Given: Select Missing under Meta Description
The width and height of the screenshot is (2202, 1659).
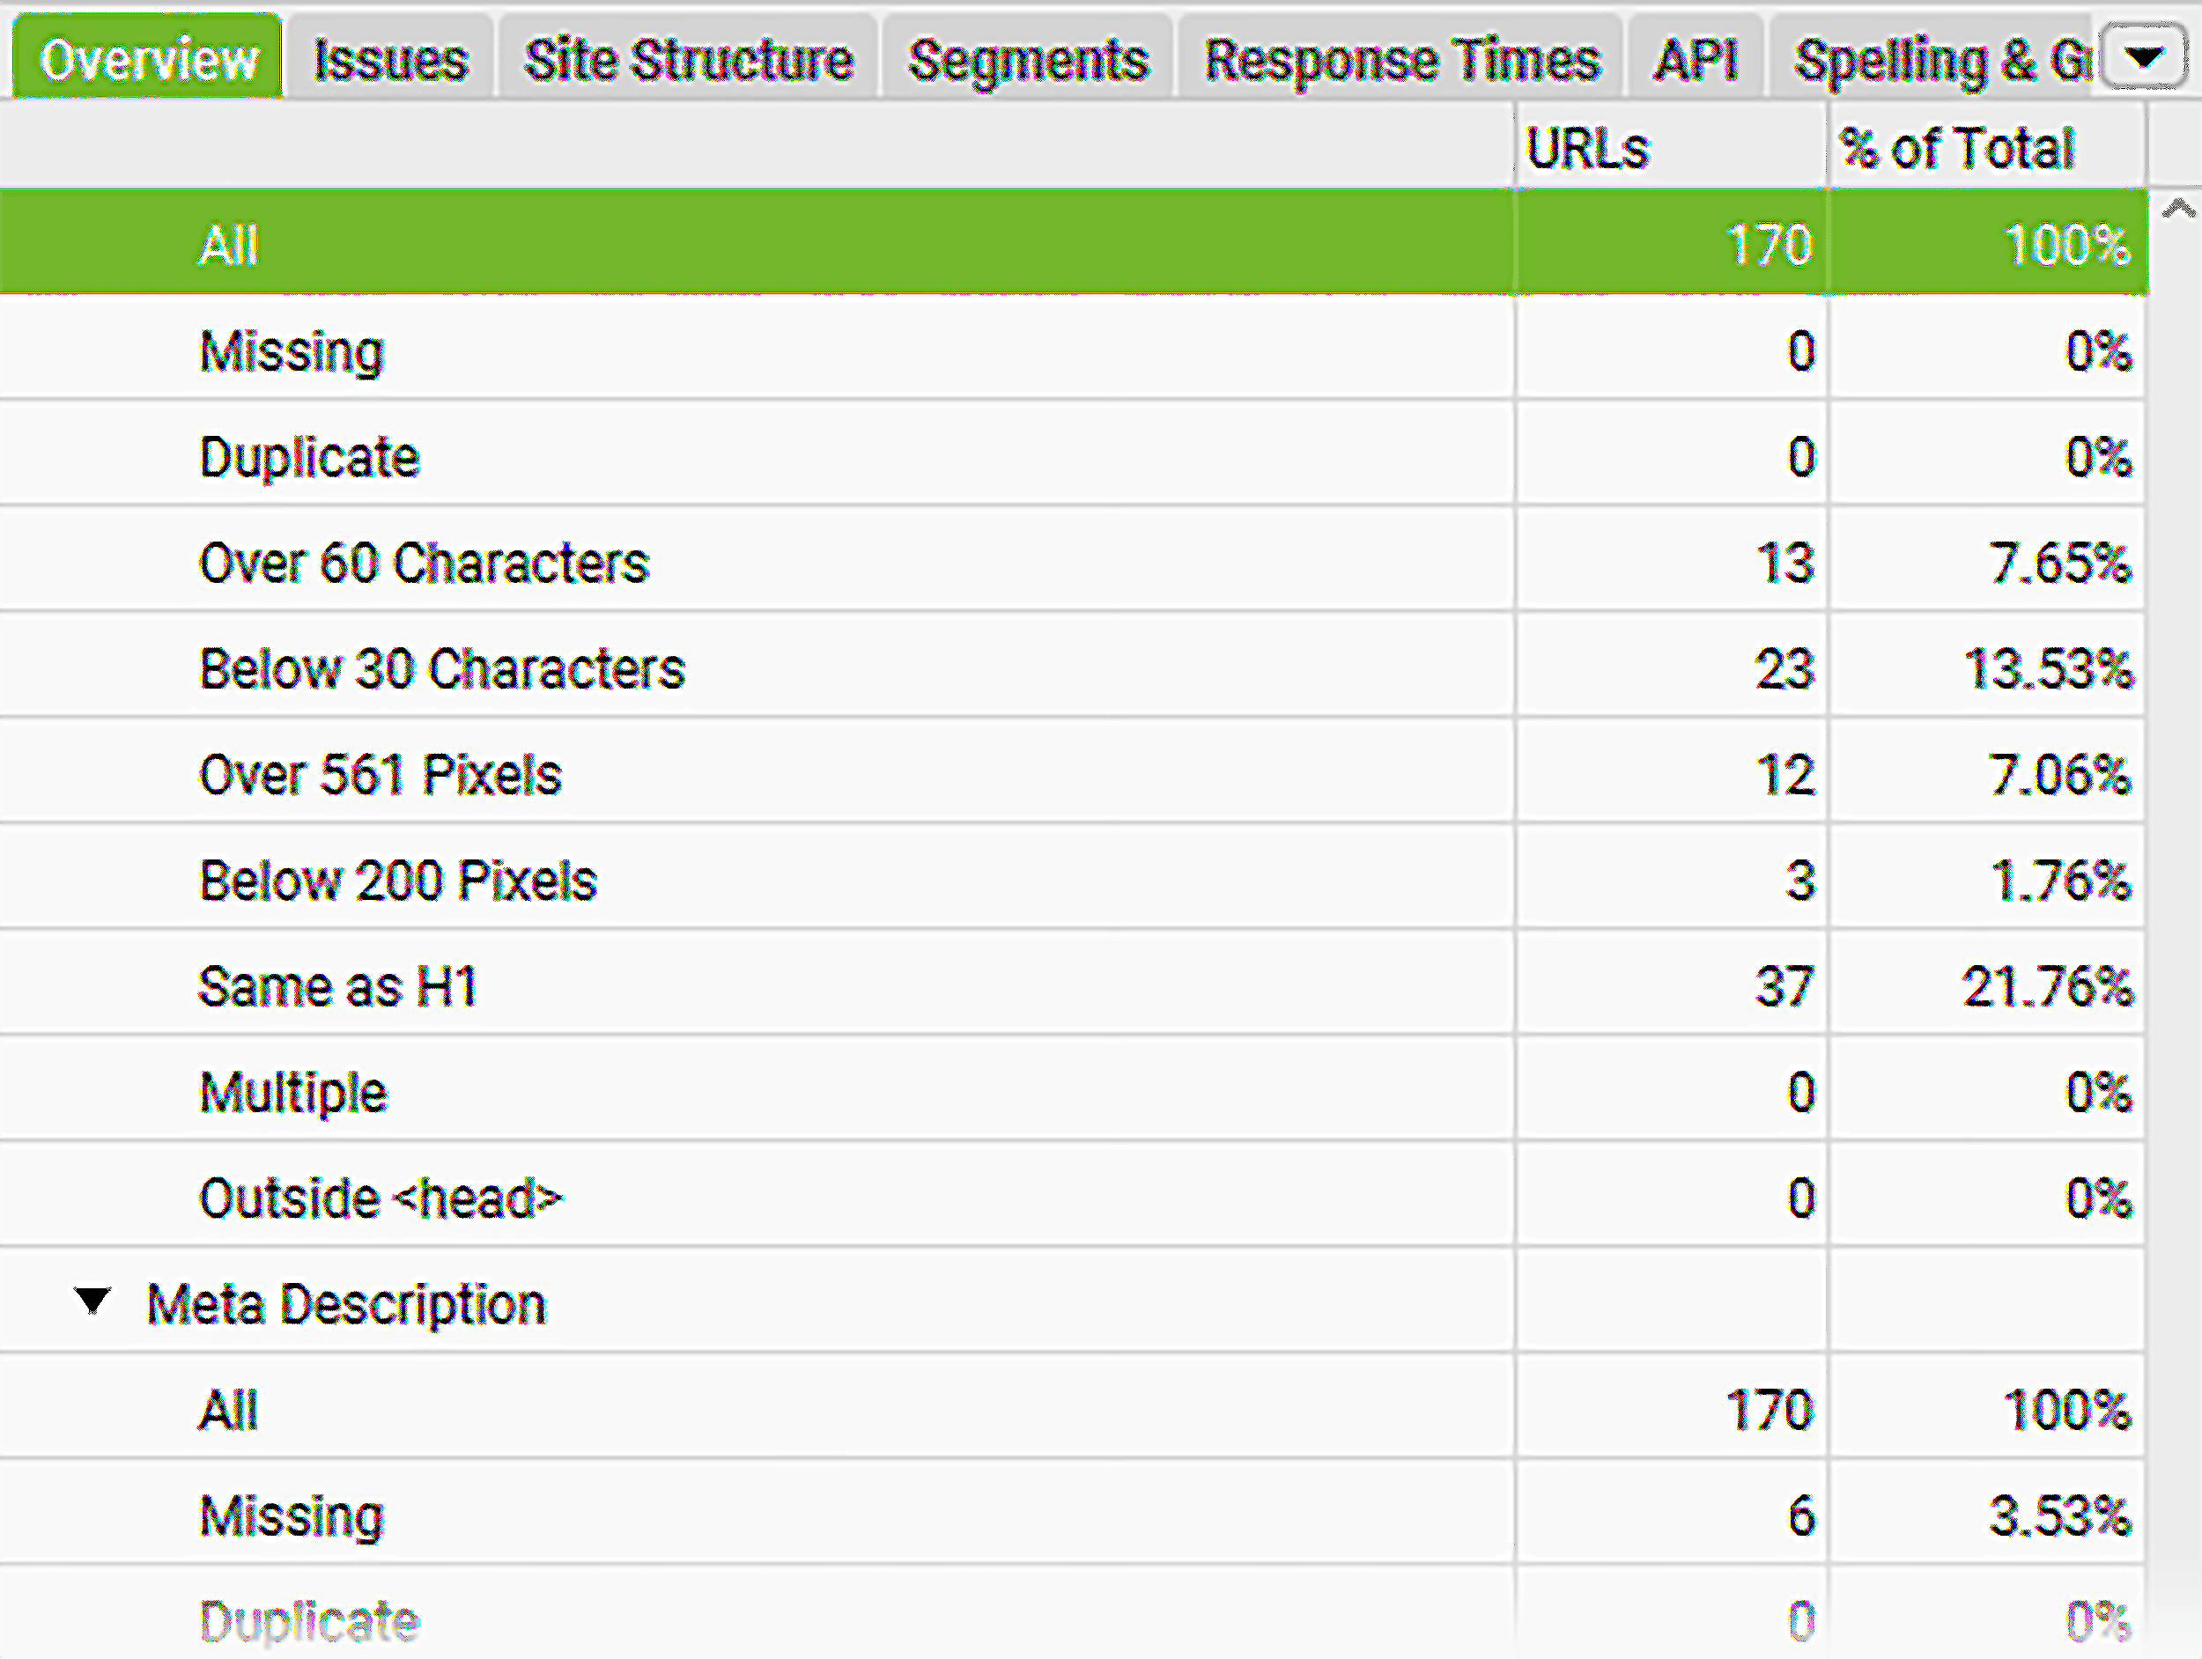Looking at the screenshot, I should pos(292,1515).
